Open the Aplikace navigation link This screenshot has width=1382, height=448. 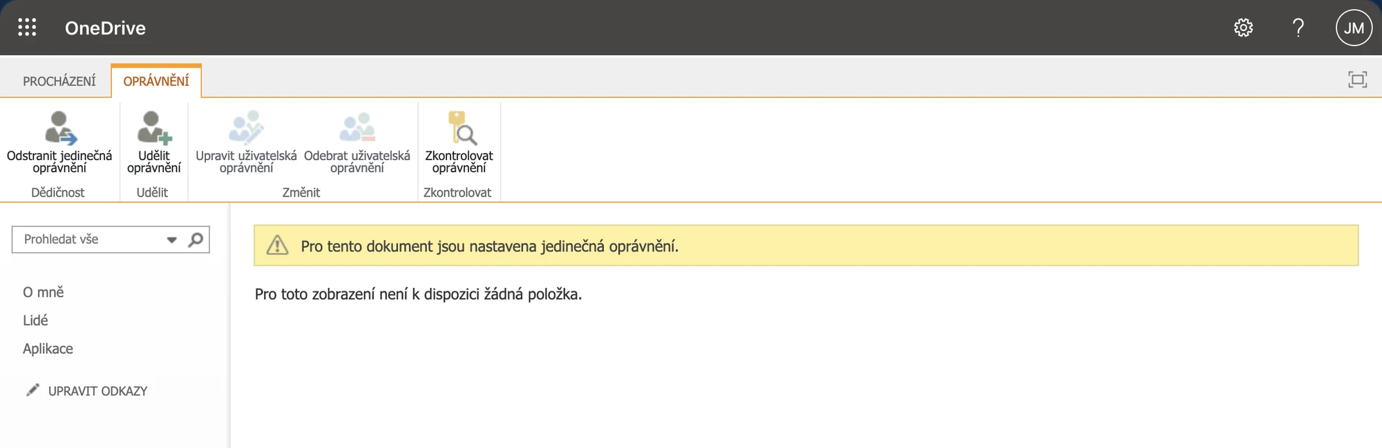48,349
